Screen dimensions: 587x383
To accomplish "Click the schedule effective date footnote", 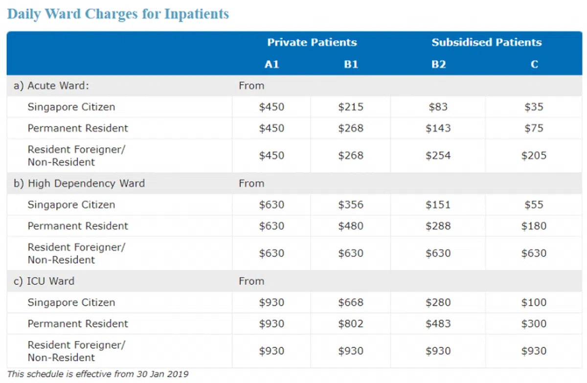I will [x=98, y=374].
